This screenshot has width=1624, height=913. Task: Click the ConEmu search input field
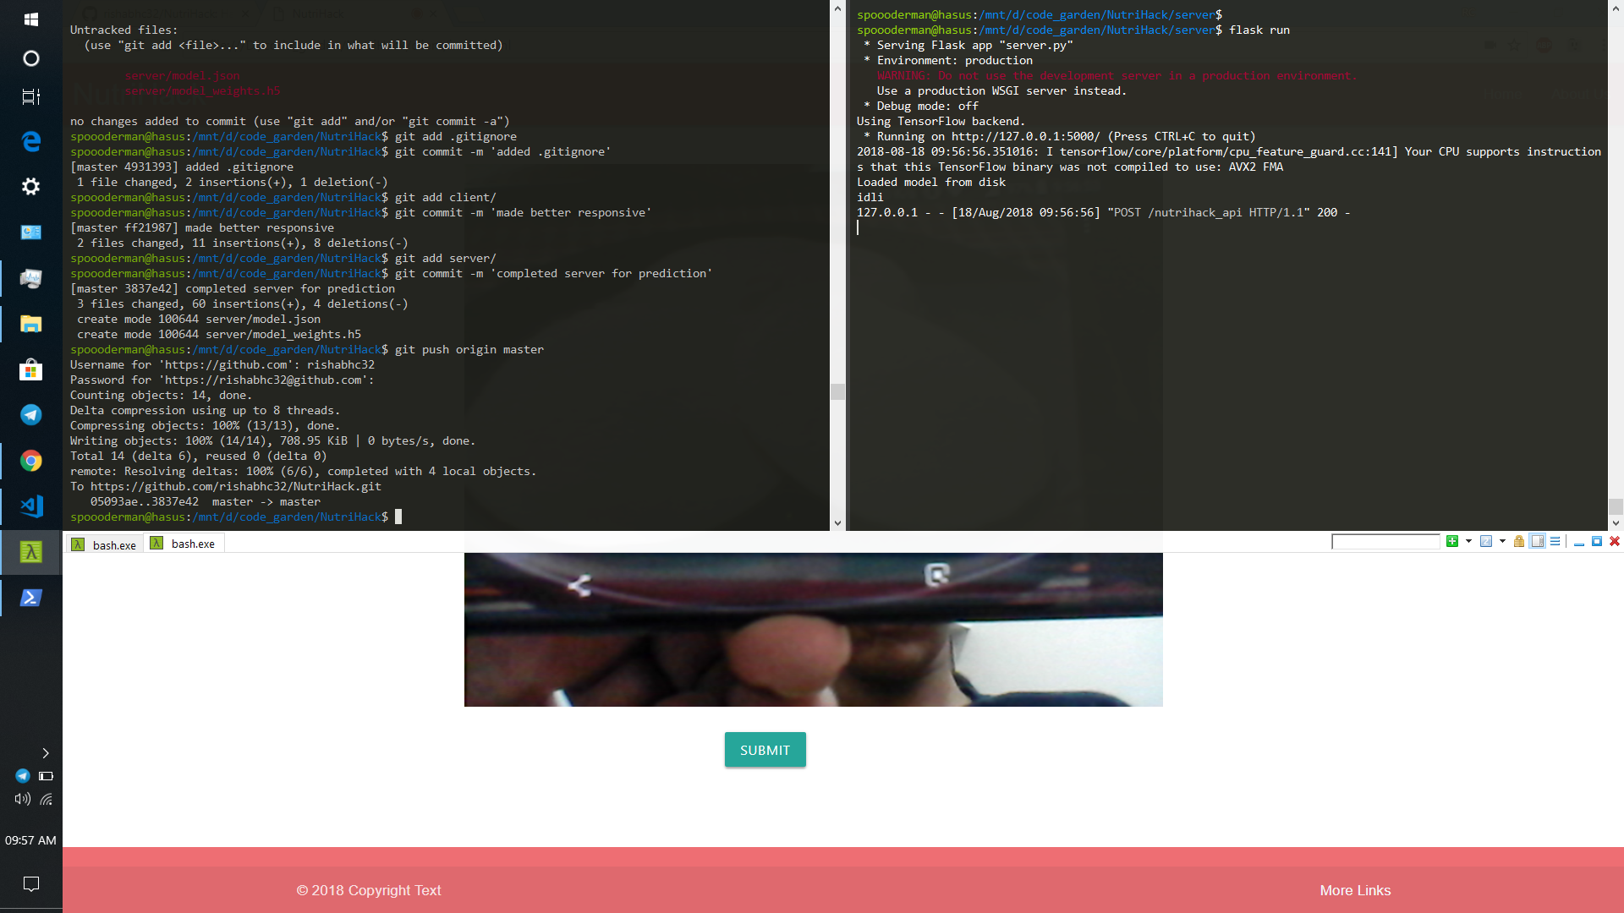[1385, 542]
